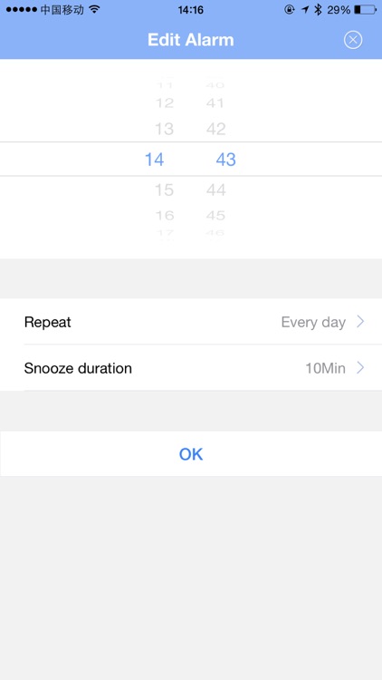Select the Repeat settings row
Viewport: 382px width, 680px height.
tap(191, 321)
